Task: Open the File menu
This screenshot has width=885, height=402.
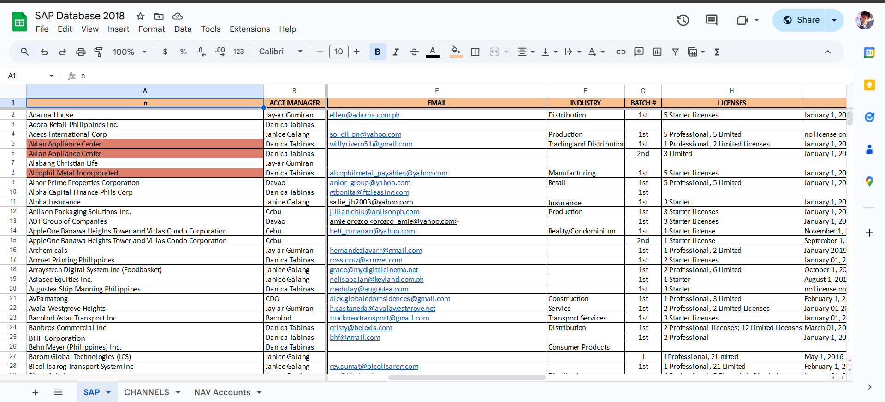Action: pos(42,29)
